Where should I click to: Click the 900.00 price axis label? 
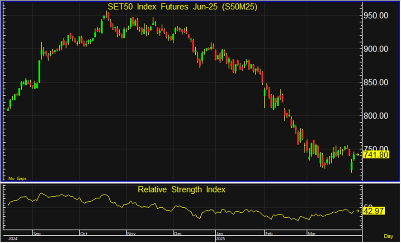click(x=377, y=49)
